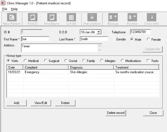Click the Delete record button
Image resolution: width=167 pixels, height=132 pixels.
point(116,113)
